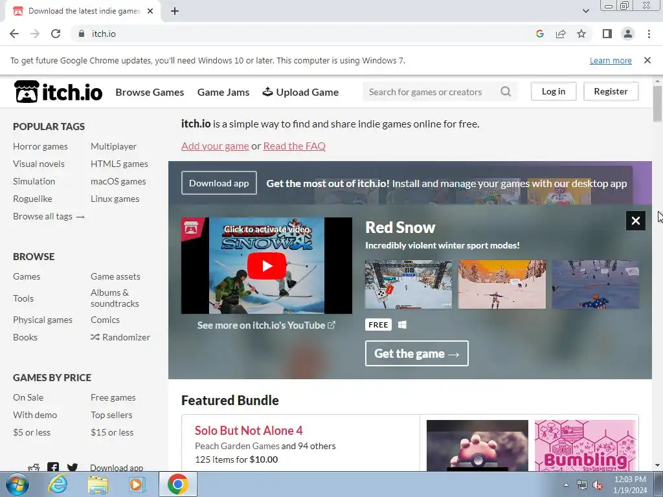Open Game Jams in the header
Image resolution: width=663 pixels, height=497 pixels.
pos(223,92)
